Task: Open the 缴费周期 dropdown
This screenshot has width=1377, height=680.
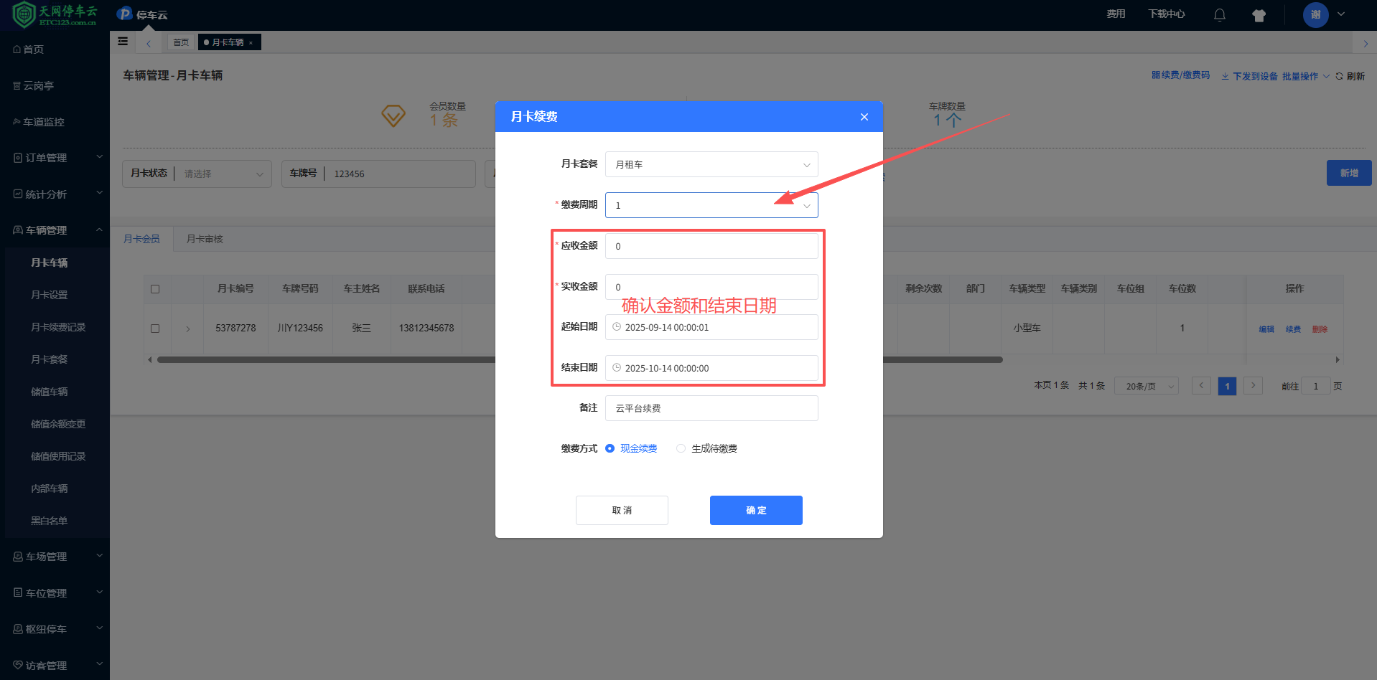Action: click(711, 205)
